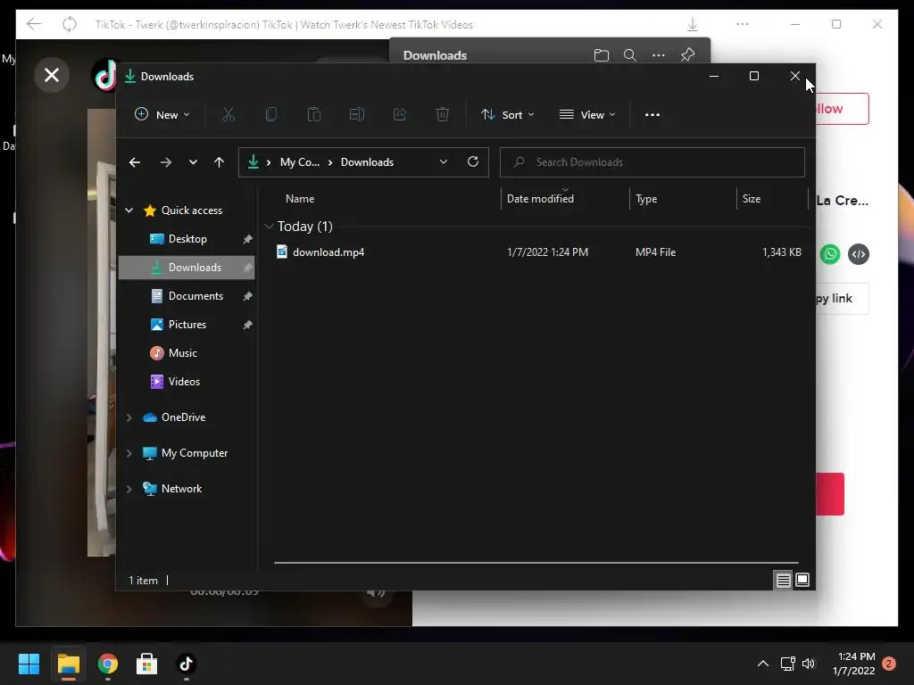Select Desktop in Quick access
This screenshot has height=685, width=914.
point(187,239)
